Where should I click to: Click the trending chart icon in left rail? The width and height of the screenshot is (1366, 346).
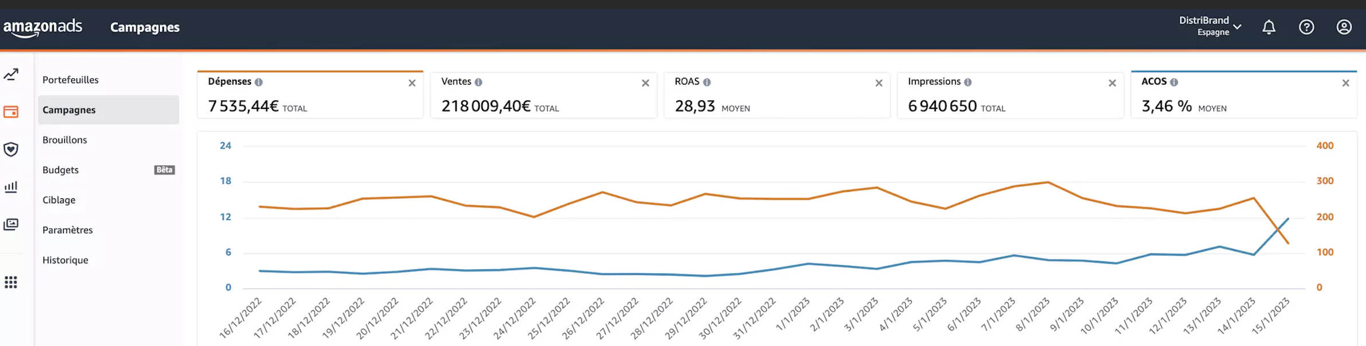[x=11, y=74]
